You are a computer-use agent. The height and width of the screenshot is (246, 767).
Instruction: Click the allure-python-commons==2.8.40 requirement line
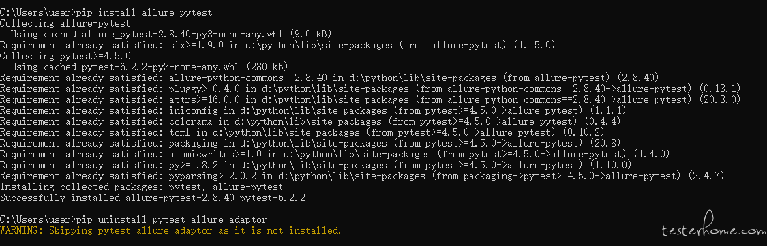point(330,78)
